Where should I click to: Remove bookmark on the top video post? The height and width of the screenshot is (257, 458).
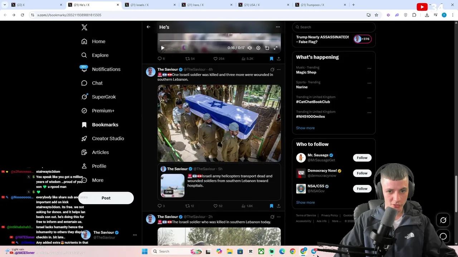click(x=271, y=59)
